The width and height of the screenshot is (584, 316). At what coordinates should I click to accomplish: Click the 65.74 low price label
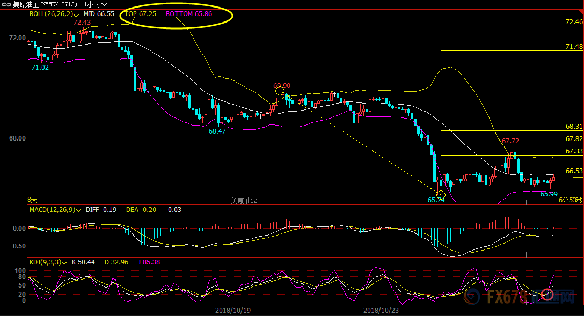[436, 200]
